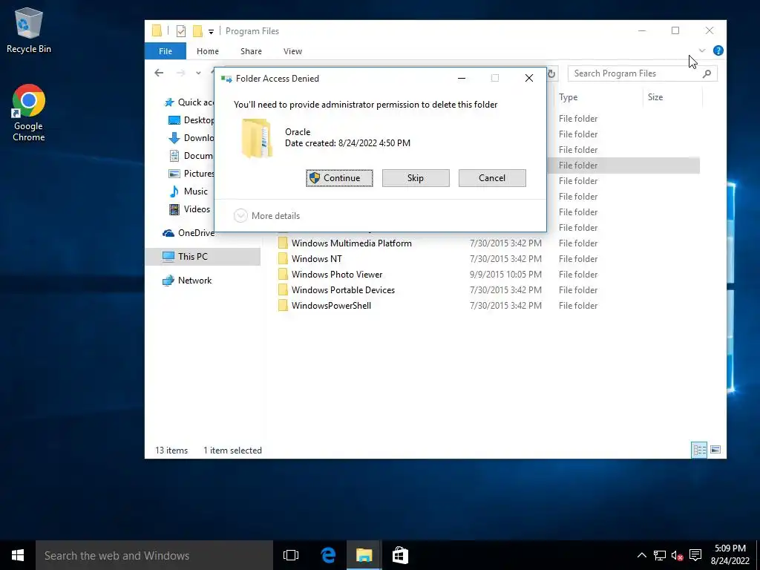Click the Windows NT folder icon

tap(283, 259)
